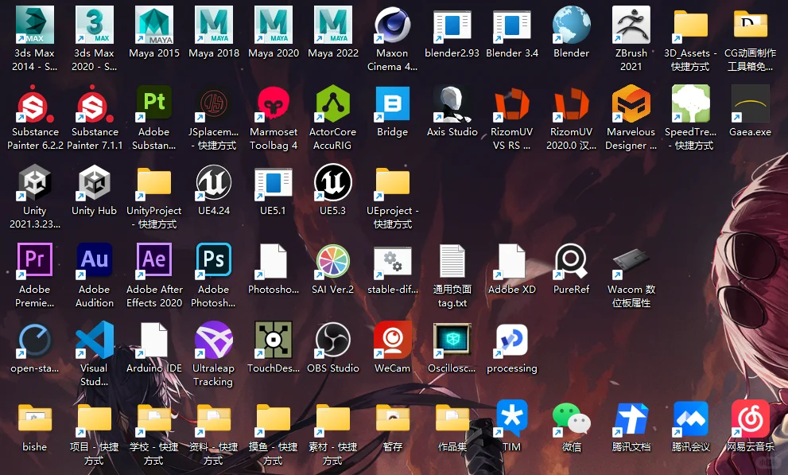Select RizomUV VS RS icon
Image resolution: width=788 pixels, height=475 pixels.
tap(512, 103)
